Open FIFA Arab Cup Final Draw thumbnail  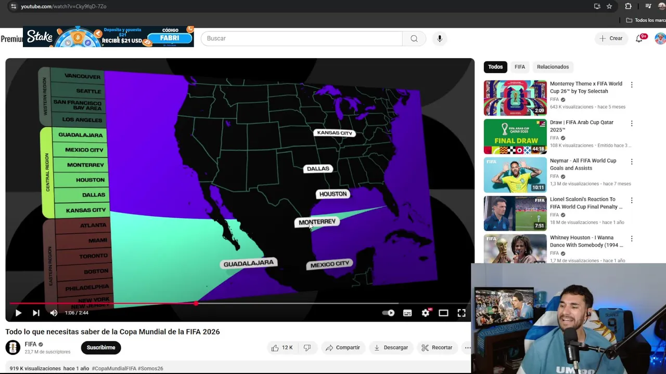[515, 137]
